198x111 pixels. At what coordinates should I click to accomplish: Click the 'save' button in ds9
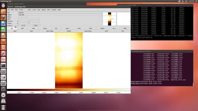[32, 31]
